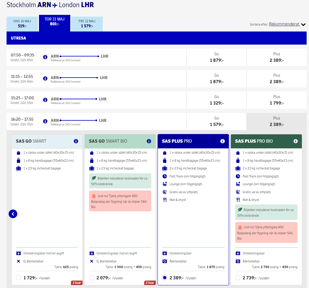
Task: Open the Rekommenderat sort dropdown
Action: point(287,24)
